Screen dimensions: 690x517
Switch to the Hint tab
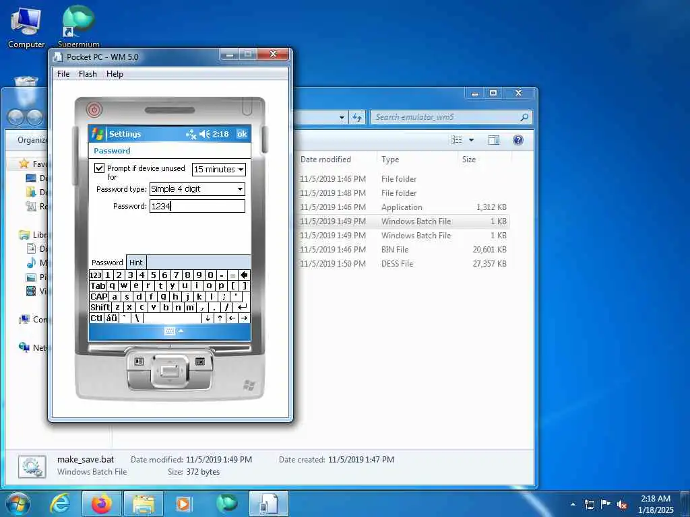[136, 263]
